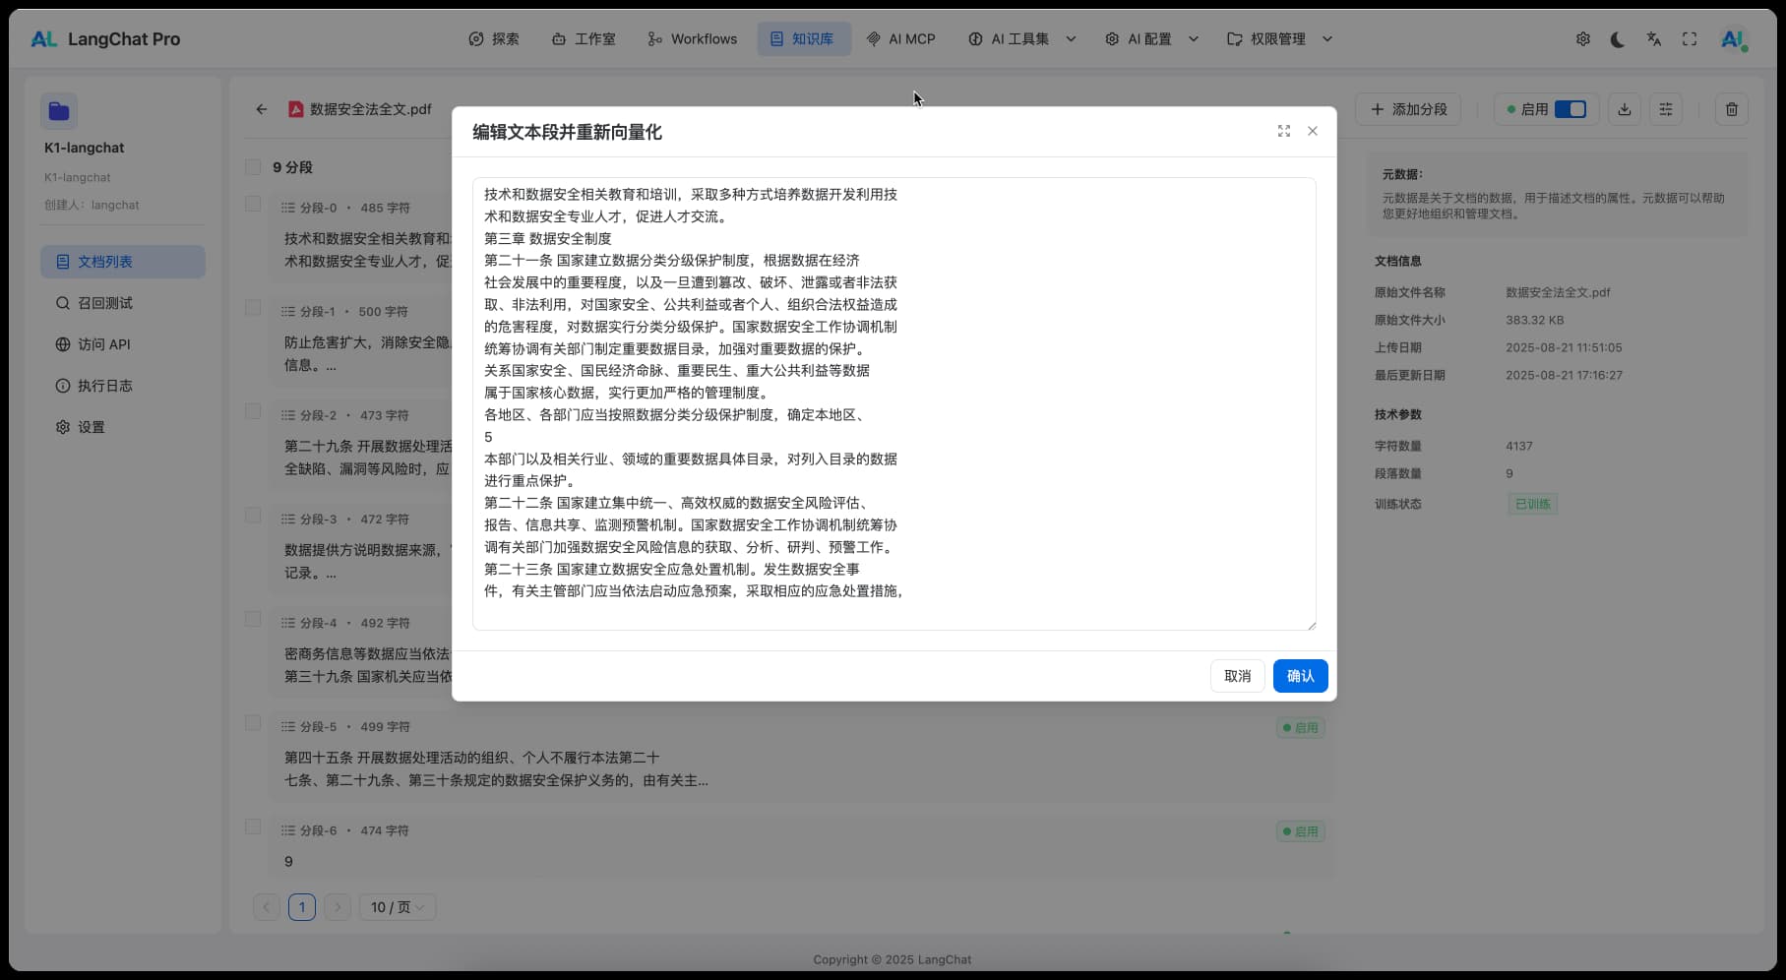Viewport: 1786px width, 980px height.
Task: Click the download icon button
Action: (x=1624, y=109)
